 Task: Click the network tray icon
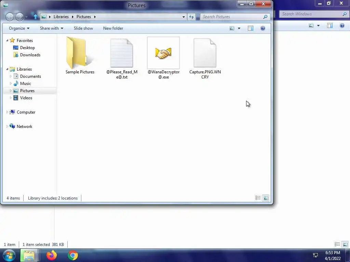pos(315,255)
